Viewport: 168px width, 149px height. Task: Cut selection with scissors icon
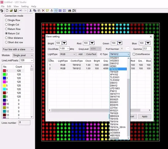click(30, 10)
